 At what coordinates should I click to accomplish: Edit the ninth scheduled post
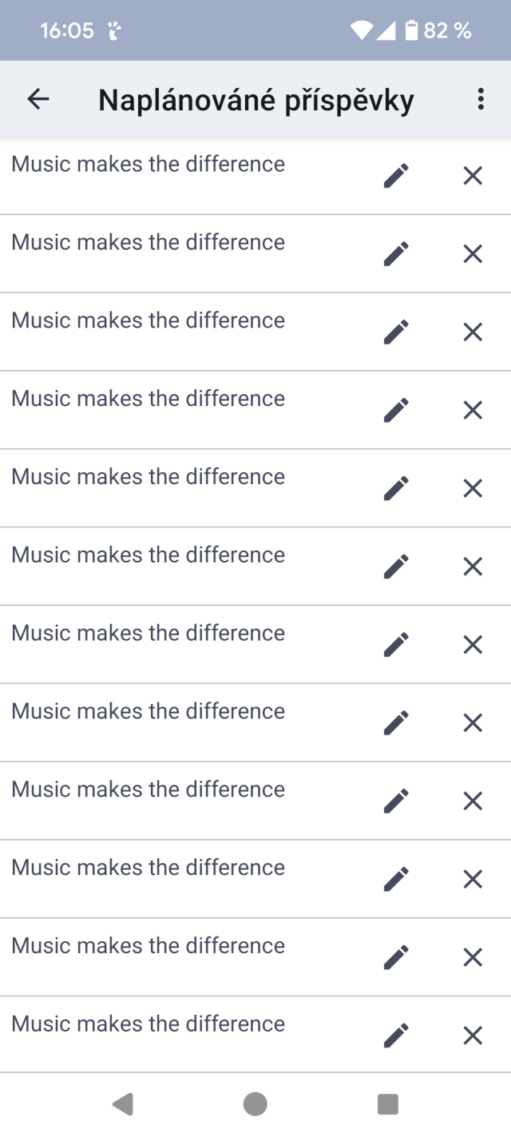pos(396,801)
